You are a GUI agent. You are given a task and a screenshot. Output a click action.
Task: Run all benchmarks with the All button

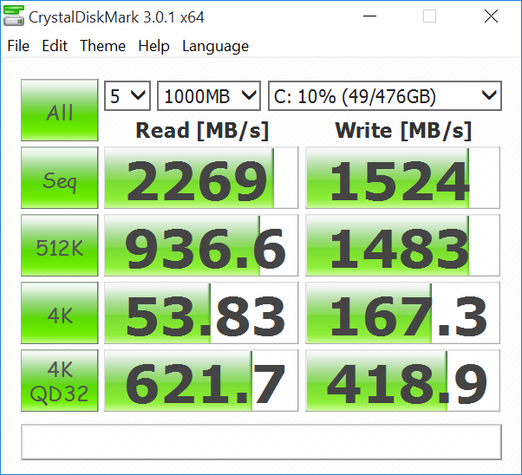click(x=60, y=110)
